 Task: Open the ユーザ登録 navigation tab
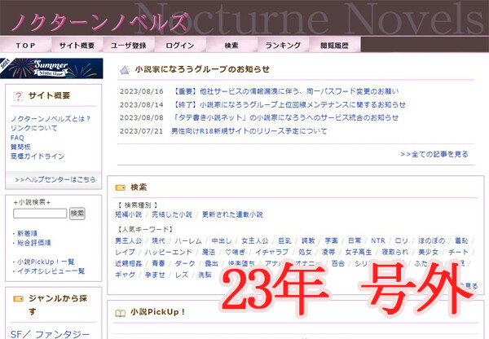click(128, 45)
